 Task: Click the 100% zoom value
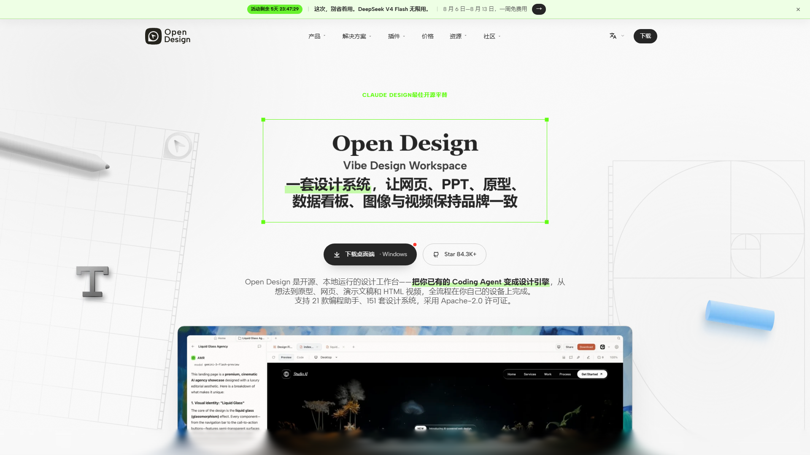613,357
